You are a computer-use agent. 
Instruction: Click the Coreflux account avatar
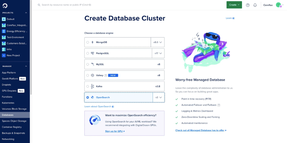point(278,5)
